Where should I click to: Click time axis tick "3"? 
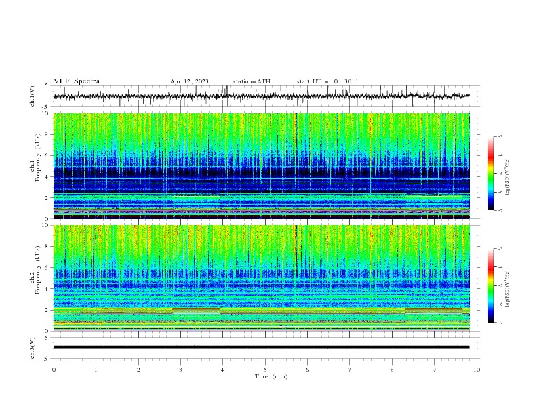pyautogui.click(x=180, y=370)
